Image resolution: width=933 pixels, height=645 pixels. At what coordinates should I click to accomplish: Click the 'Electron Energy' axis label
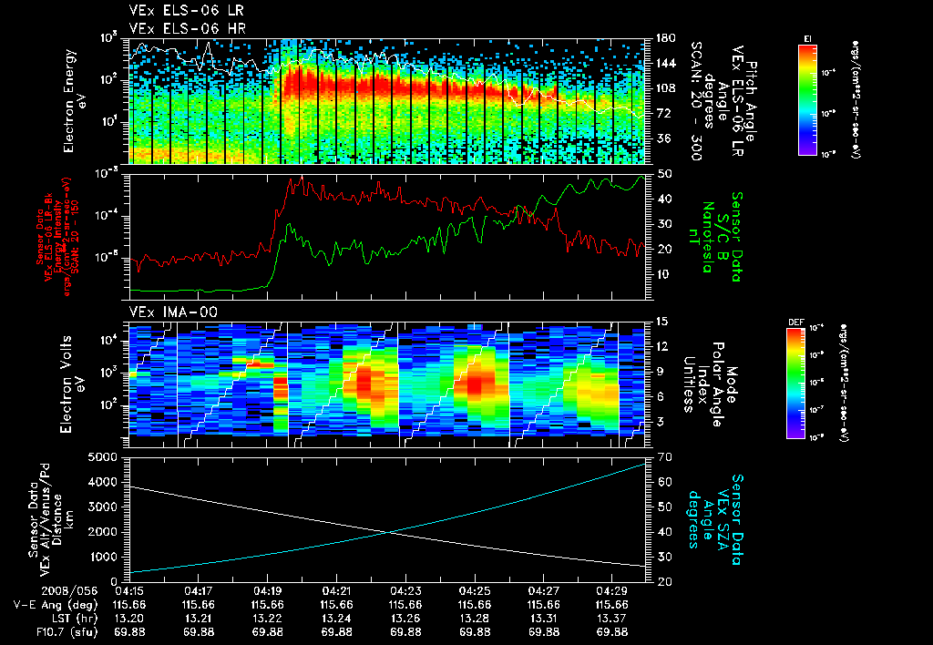click(70, 101)
